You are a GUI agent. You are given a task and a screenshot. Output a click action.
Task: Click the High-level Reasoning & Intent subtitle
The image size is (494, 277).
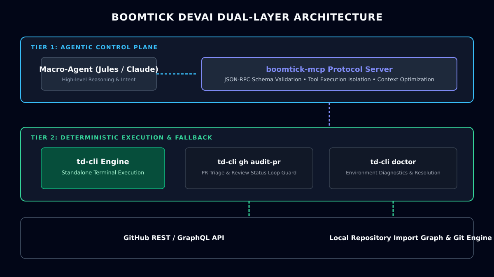pyautogui.click(x=99, y=80)
